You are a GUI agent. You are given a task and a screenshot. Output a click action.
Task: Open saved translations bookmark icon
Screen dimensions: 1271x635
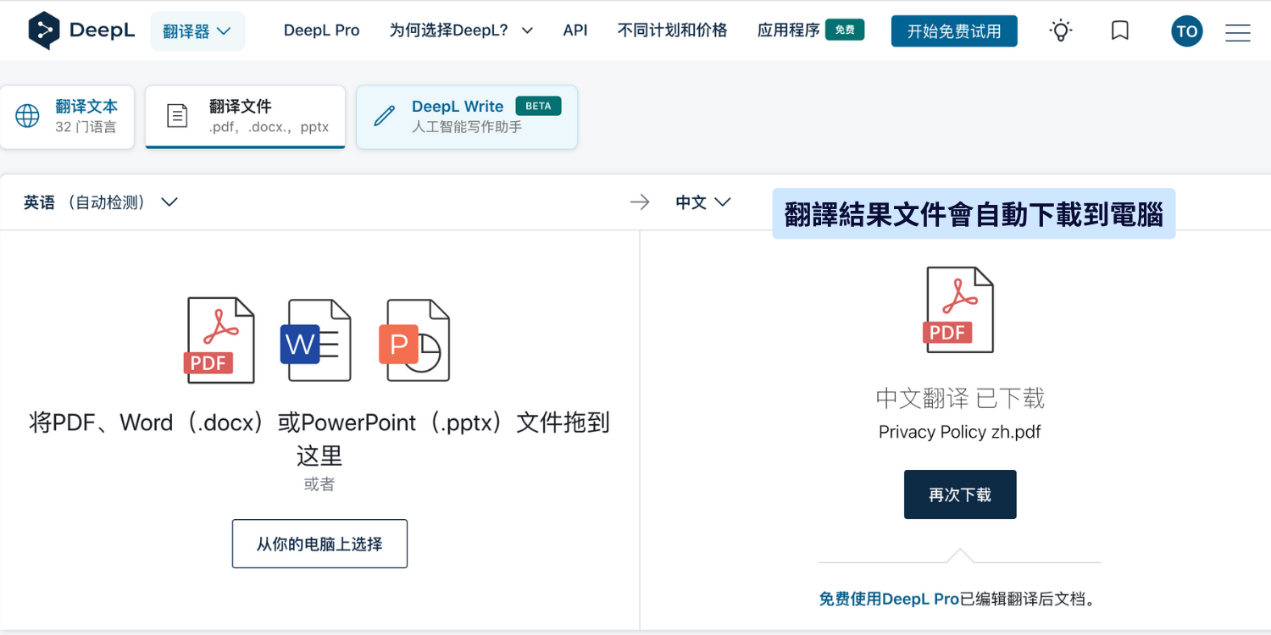click(x=1120, y=31)
